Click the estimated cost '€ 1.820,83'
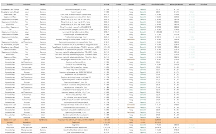This screenshot has width=216, height=134. pos(158,32)
